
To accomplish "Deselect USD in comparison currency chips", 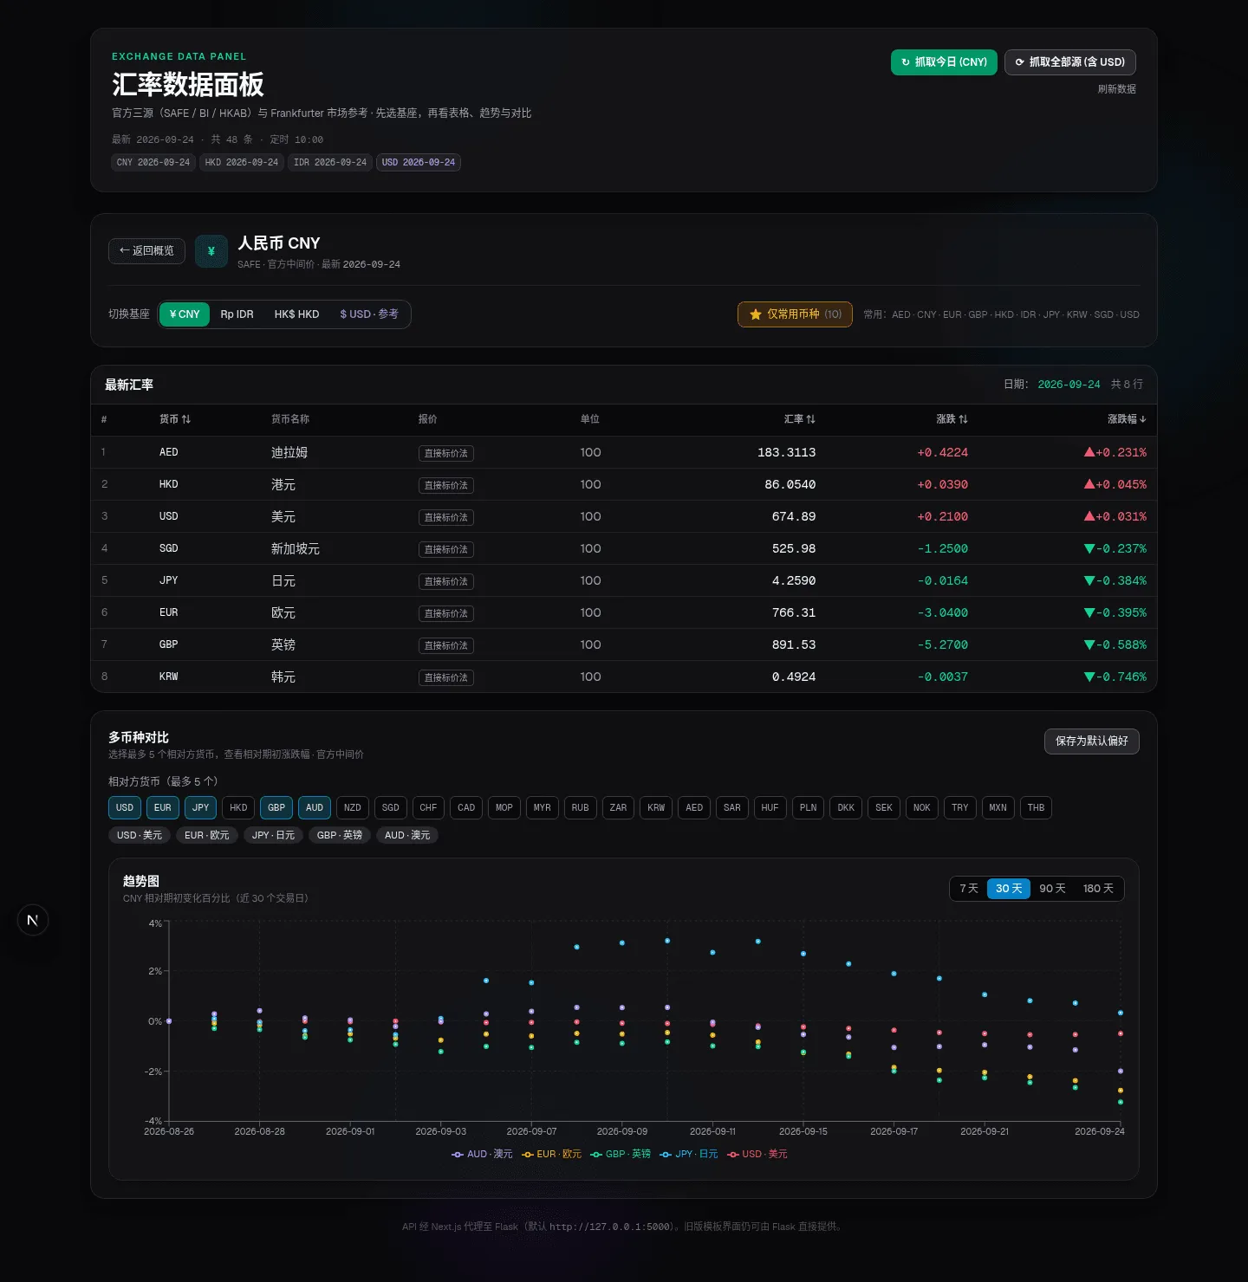I will (x=125, y=808).
